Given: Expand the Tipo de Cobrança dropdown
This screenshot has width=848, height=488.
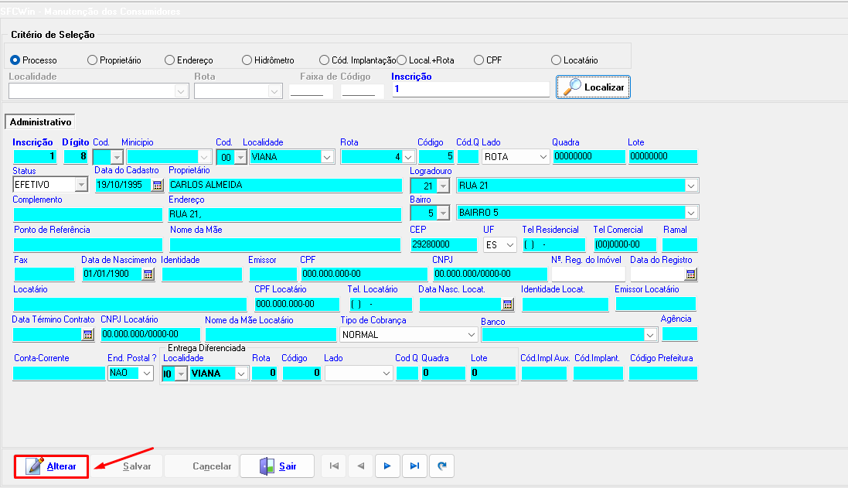Looking at the screenshot, I should (471, 335).
